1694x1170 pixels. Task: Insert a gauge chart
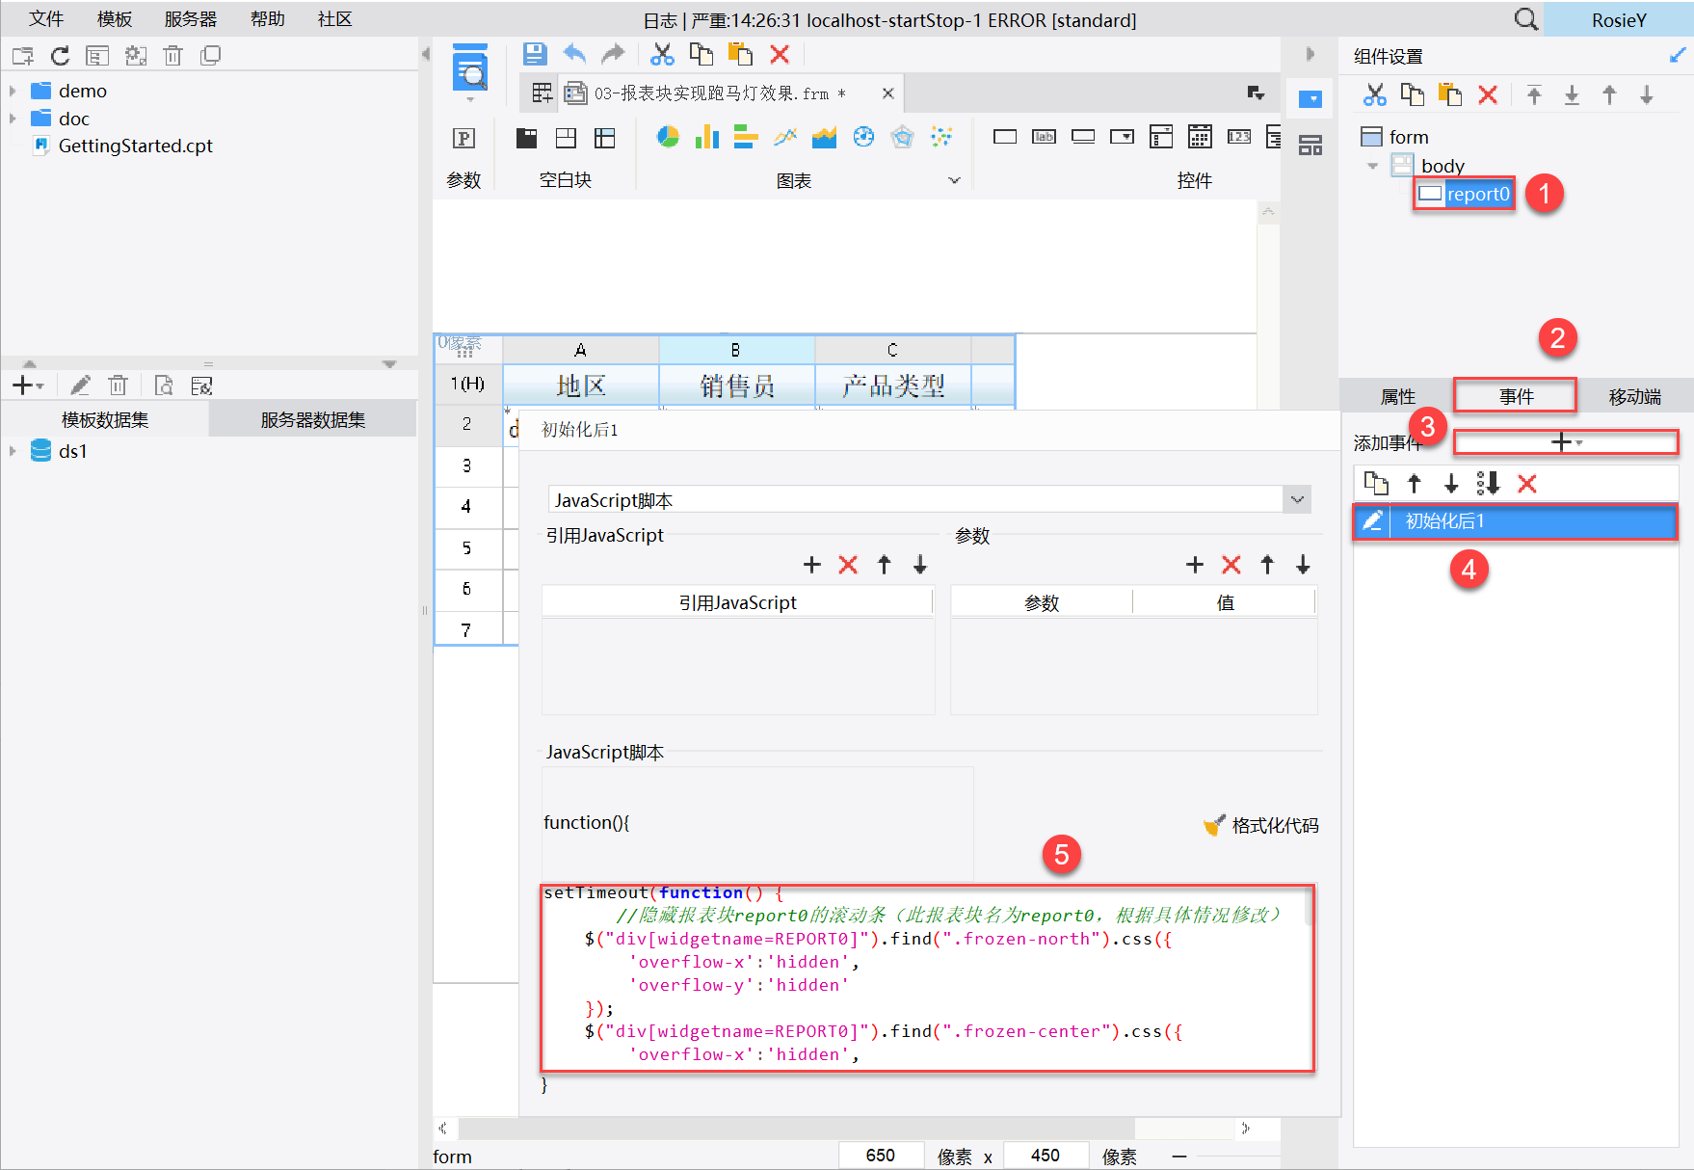tap(863, 137)
